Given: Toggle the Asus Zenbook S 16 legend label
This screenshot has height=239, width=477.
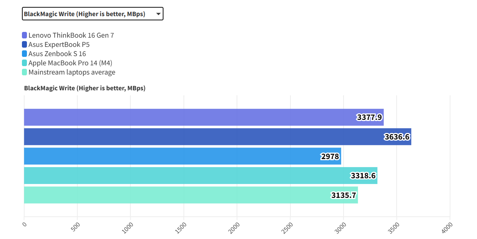Looking at the screenshot, I should [x=57, y=54].
